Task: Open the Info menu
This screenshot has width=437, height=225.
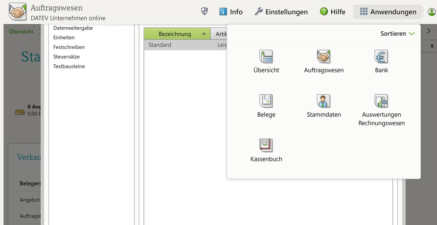Action: pos(231,11)
